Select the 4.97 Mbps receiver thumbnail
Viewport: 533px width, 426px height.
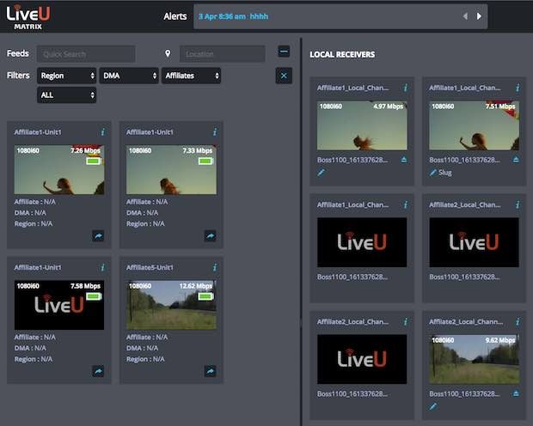[x=362, y=125]
